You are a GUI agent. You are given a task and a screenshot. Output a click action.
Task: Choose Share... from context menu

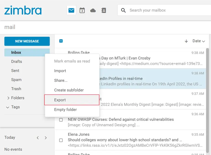pos(72,80)
